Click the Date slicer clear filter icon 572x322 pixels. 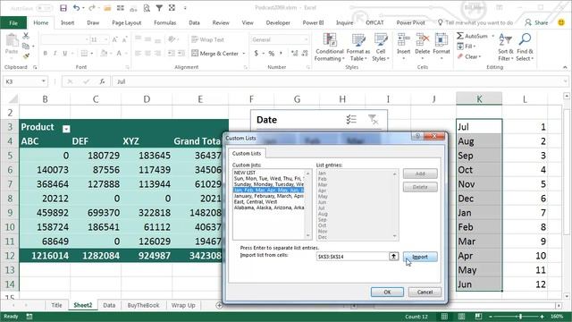[x=373, y=119]
